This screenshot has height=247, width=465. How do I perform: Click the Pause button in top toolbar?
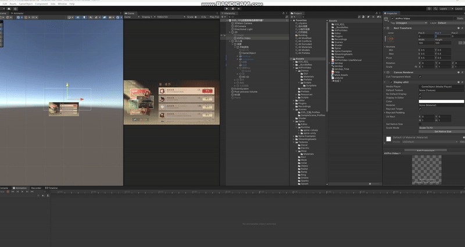[233, 9]
